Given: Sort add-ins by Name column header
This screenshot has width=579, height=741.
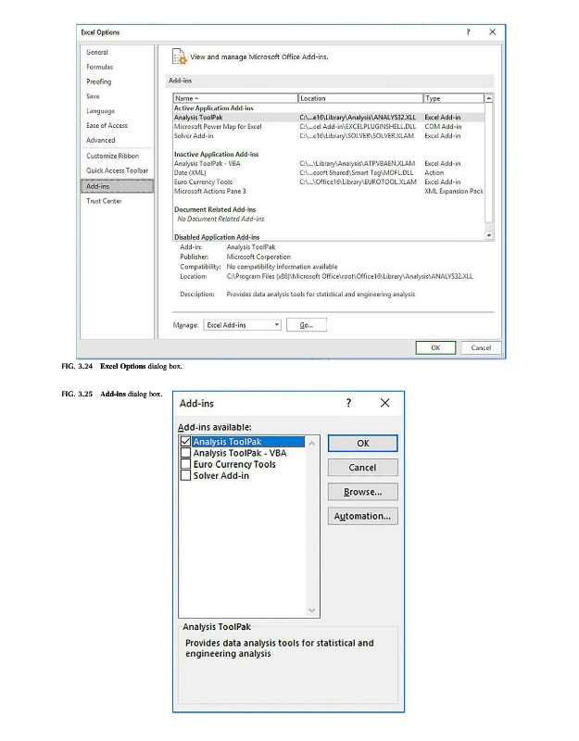Looking at the screenshot, I should [234, 97].
